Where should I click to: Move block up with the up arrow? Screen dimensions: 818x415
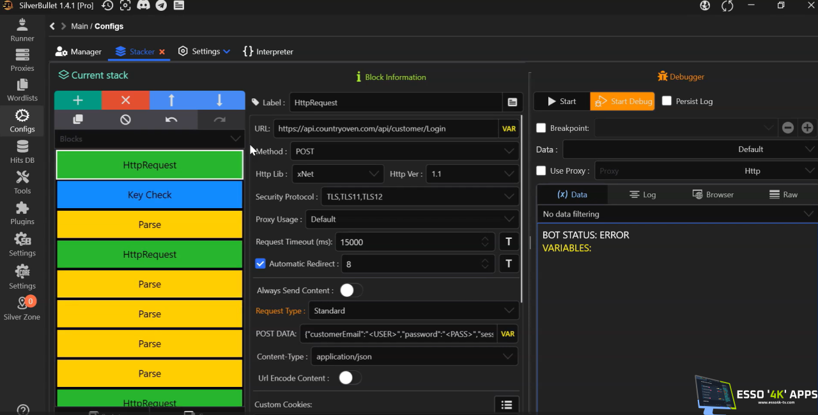click(171, 100)
